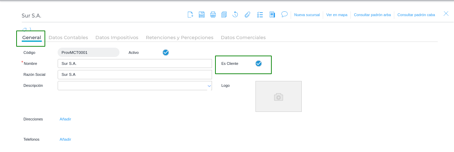This screenshot has height=152, width=454.
Task: Click the Logo image placeholder
Action: click(278, 96)
